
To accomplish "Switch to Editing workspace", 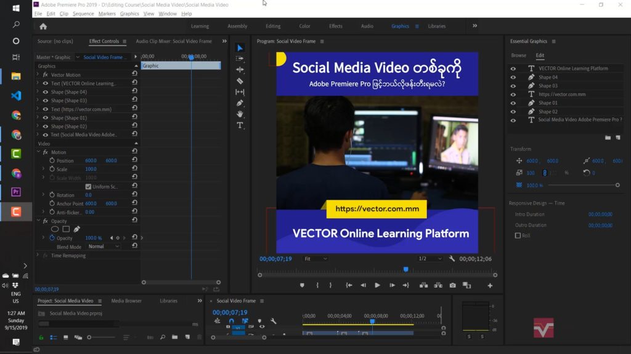I will [273, 26].
